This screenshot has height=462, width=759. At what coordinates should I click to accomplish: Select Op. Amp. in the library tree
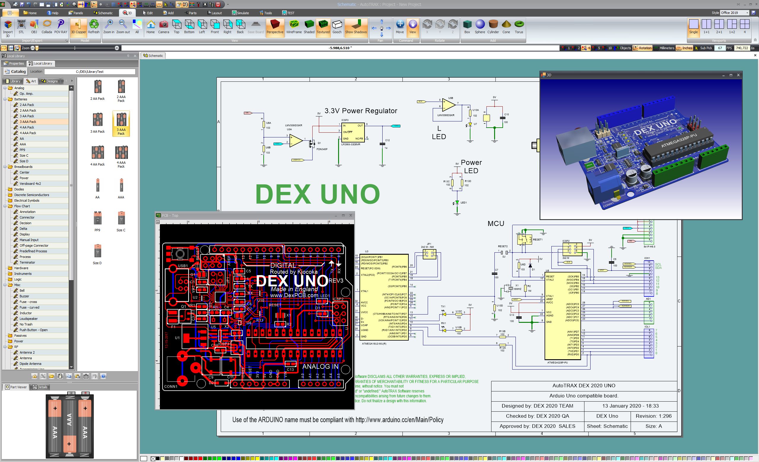click(26, 94)
